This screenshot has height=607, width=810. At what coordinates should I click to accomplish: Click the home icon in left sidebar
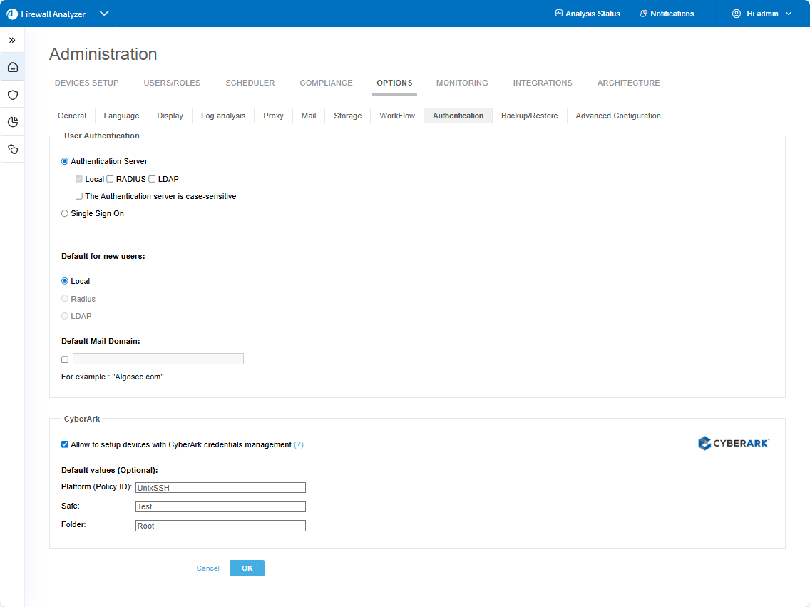[12, 68]
